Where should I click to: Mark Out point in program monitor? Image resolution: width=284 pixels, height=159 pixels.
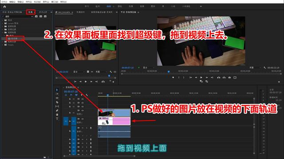point(183,77)
